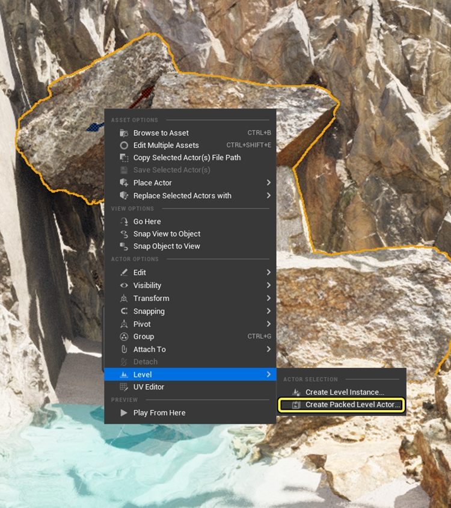Expand the Visibility submenu chevron
Viewport: 451px width, 508px height.
tap(268, 285)
